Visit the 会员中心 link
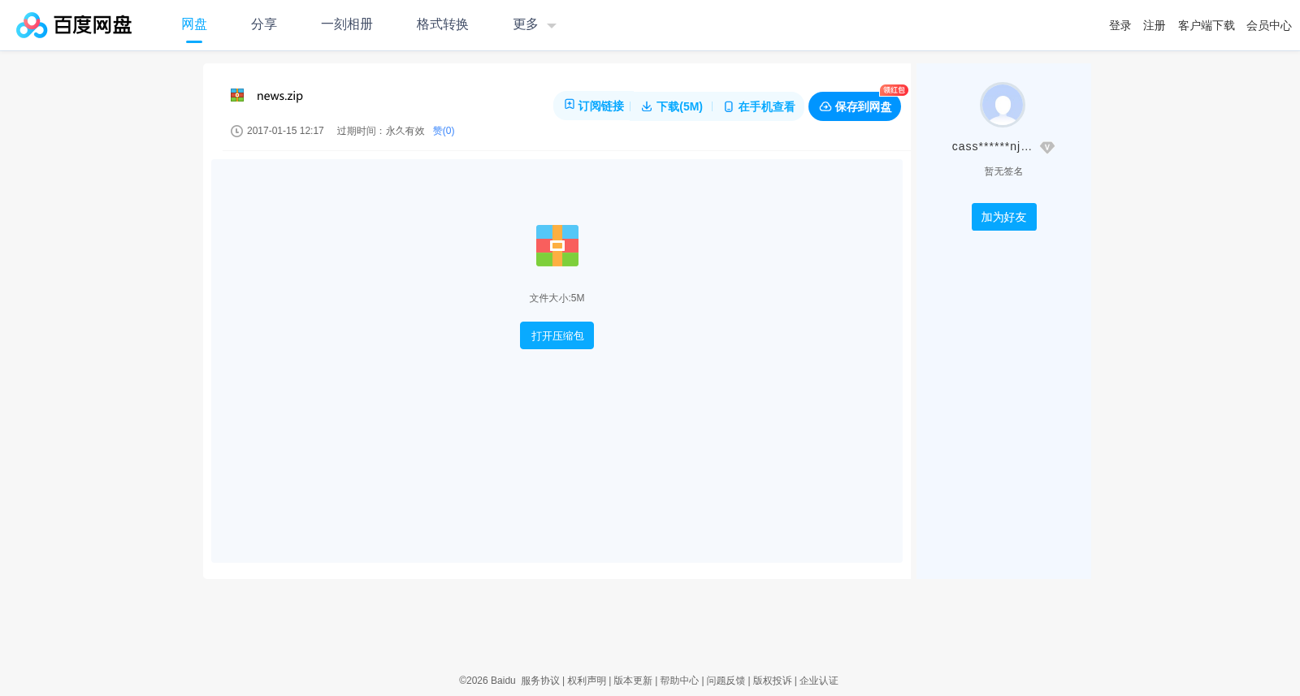 1269,25
